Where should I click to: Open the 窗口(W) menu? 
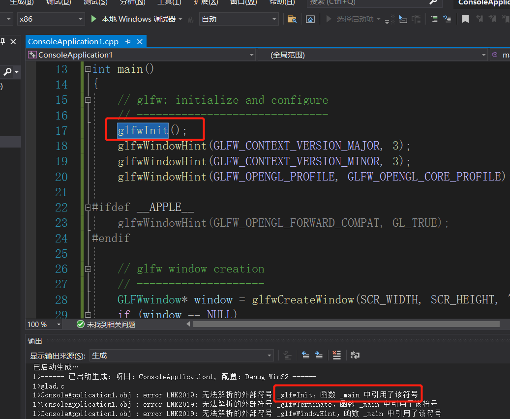click(243, 2)
